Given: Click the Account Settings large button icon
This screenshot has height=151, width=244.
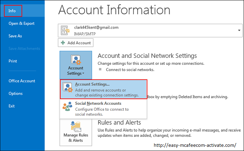Looking at the screenshot, I should [76, 59].
